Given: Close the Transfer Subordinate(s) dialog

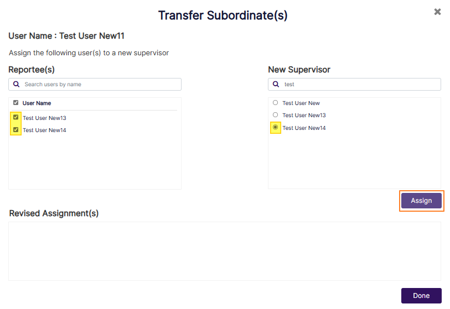Looking at the screenshot, I should (437, 12).
